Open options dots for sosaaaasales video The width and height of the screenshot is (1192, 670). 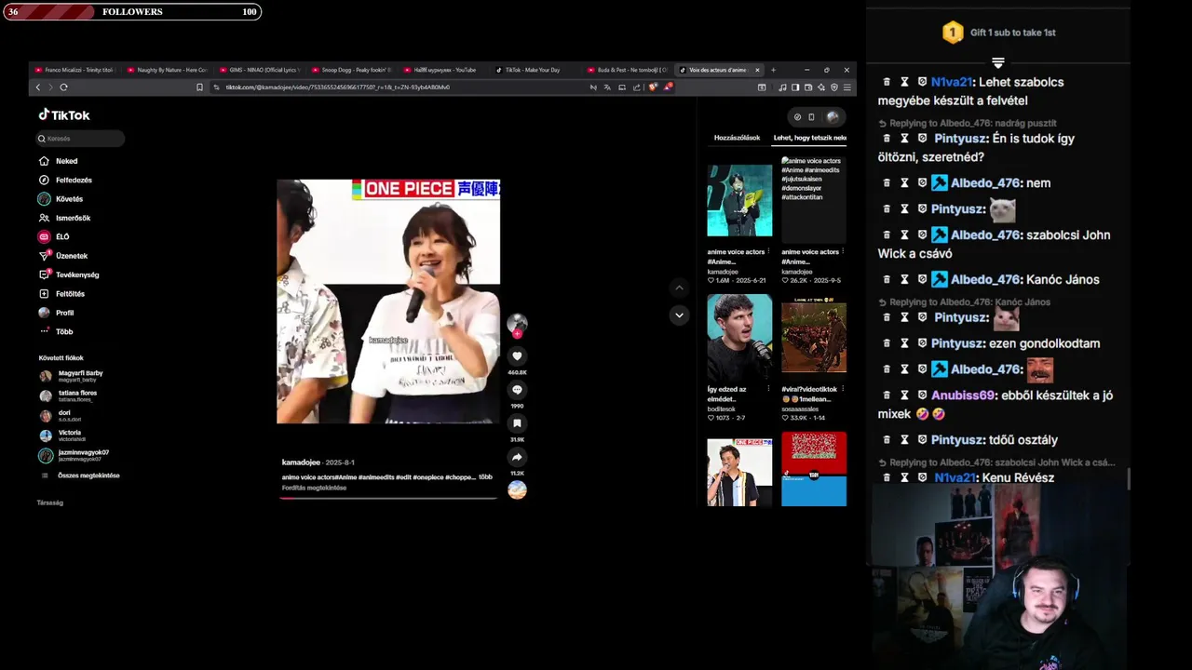[x=843, y=389]
